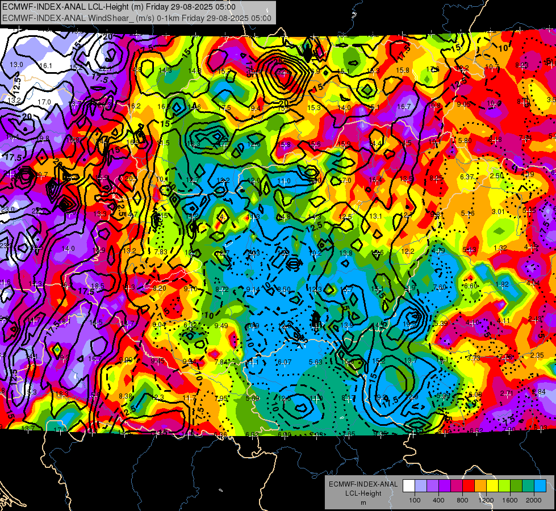Click the 7.84 map value
Image resolution: width=556 pixels, height=511 pixels.
221,362
